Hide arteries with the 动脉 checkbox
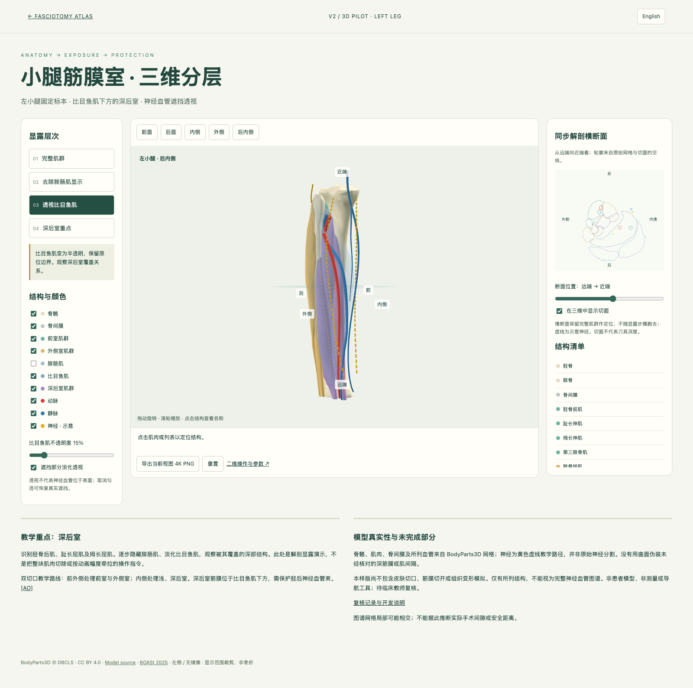 (33, 401)
